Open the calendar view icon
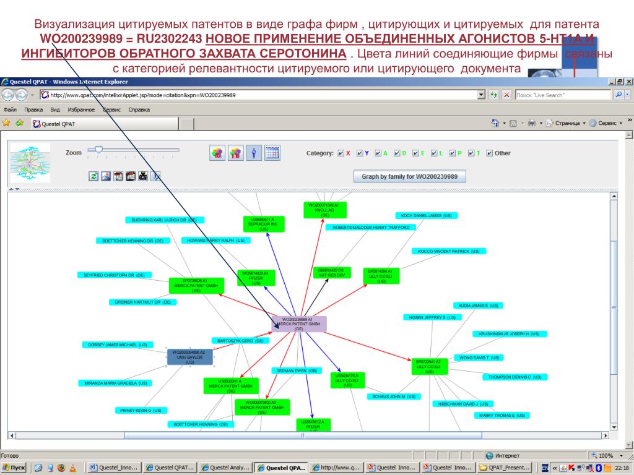Viewport: 634px width, 475px height. [x=272, y=153]
